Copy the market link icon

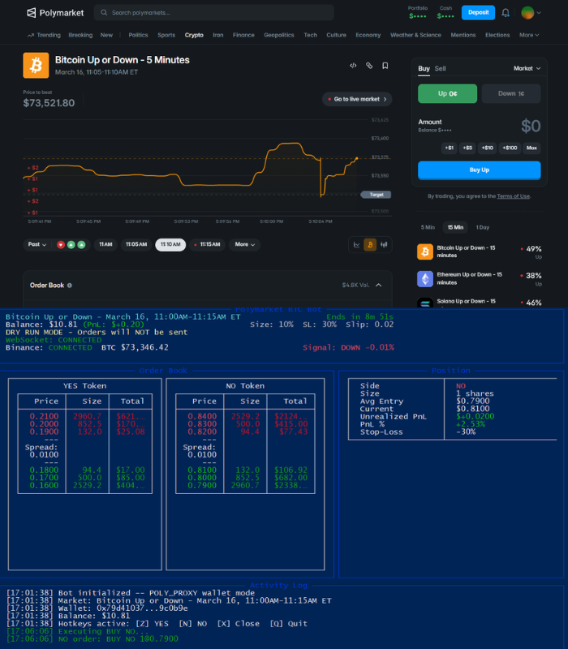coord(369,66)
